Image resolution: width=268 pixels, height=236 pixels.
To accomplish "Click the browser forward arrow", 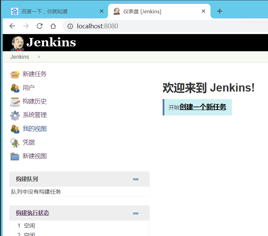I will point(26,26).
